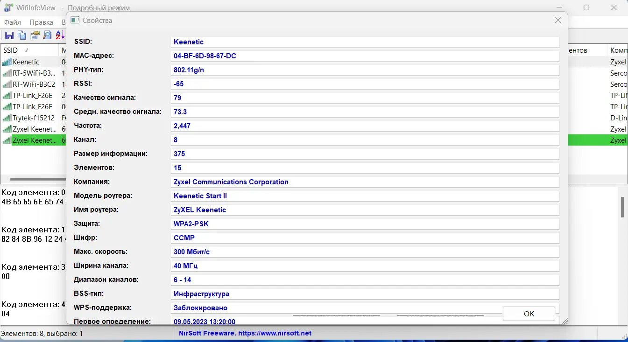Click the horizontal scrollbar thumb under the network list
The height and width of the screenshot is (342, 628).
(x=38, y=179)
